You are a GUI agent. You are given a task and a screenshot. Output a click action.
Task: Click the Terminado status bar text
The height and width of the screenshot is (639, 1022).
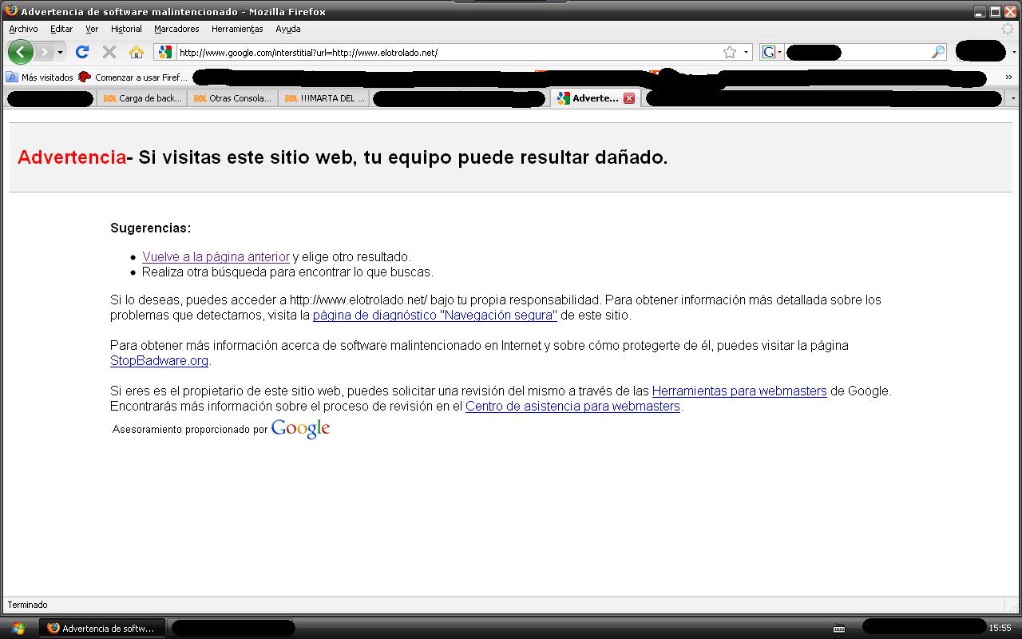point(27,605)
